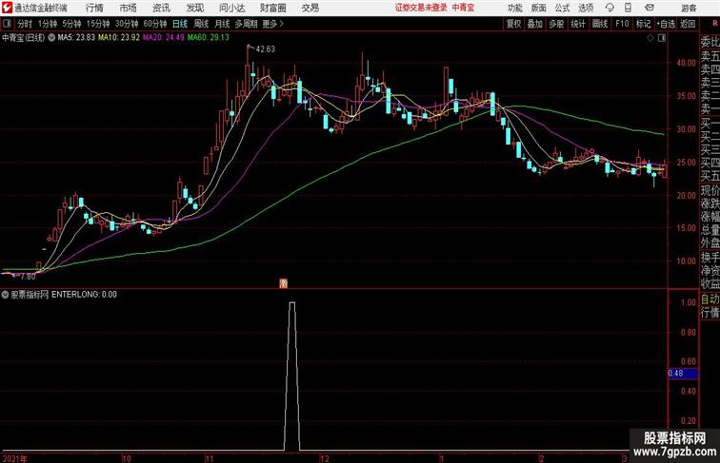Viewport: 720px width, 463px height.
Task: Click the 多股 multi-stock button
Action: (556, 24)
